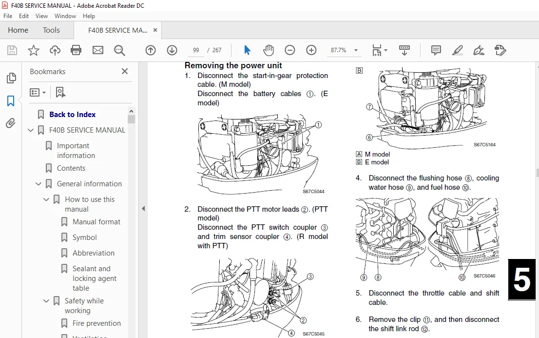Image resolution: width=539 pixels, height=338 pixels.
Task: Open the Abbreviation bookmark
Action: click(94, 253)
